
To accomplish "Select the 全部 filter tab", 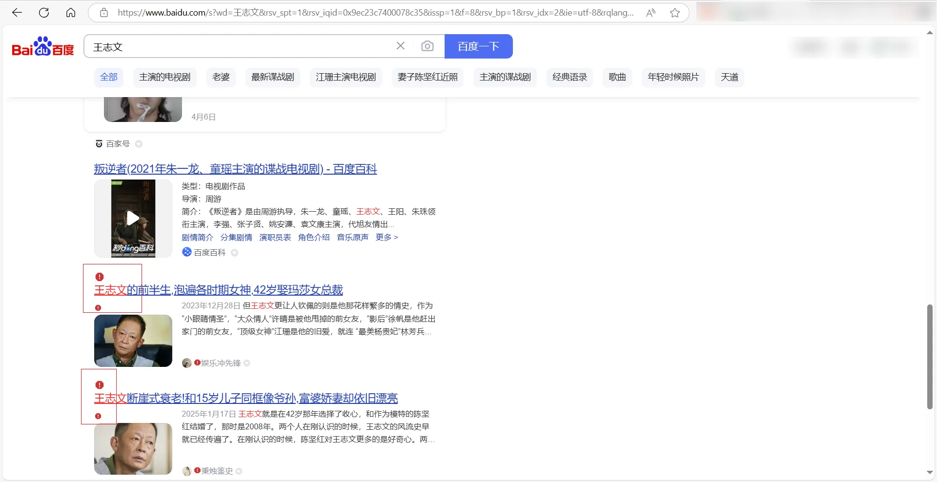I will (109, 77).
